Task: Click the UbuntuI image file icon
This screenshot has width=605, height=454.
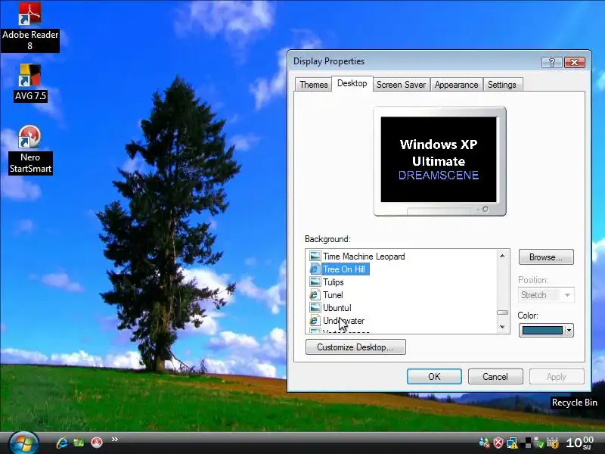Action: pos(315,308)
